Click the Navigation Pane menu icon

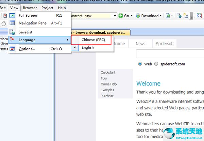click(x=12, y=23)
